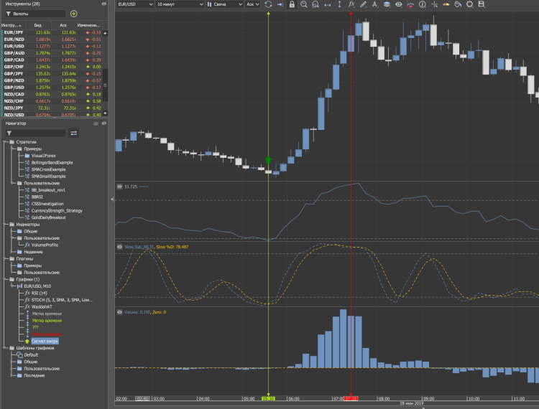The image size is (539, 409).
Task: Collapse the Графики (1) tree node
Action: pyautogui.click(x=5, y=279)
